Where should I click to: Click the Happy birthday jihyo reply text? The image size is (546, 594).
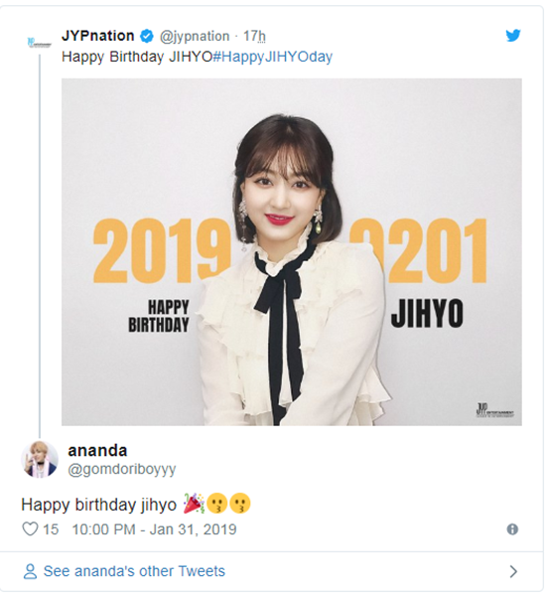[x=99, y=505]
